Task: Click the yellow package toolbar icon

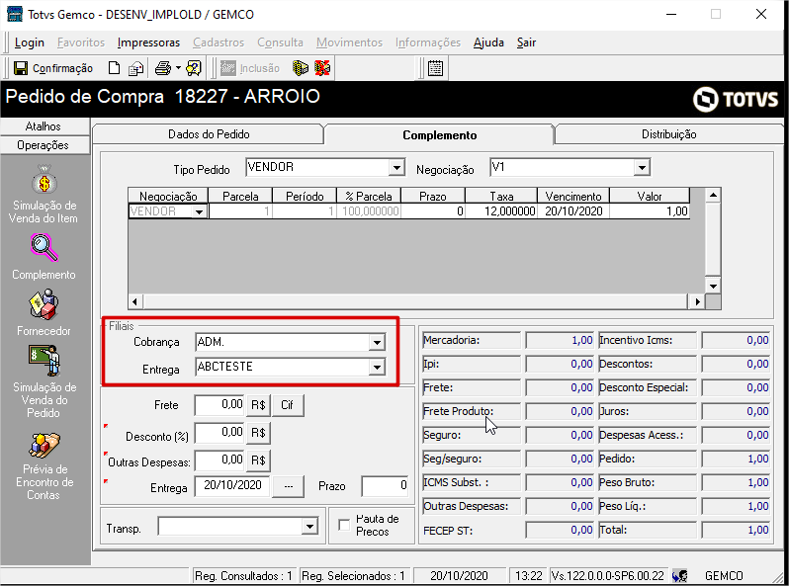Action: 301,68
